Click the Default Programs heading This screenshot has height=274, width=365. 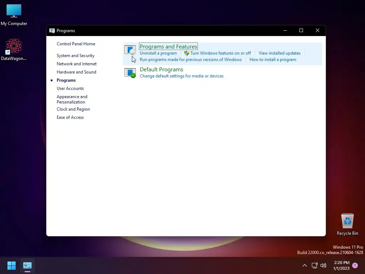161,70
